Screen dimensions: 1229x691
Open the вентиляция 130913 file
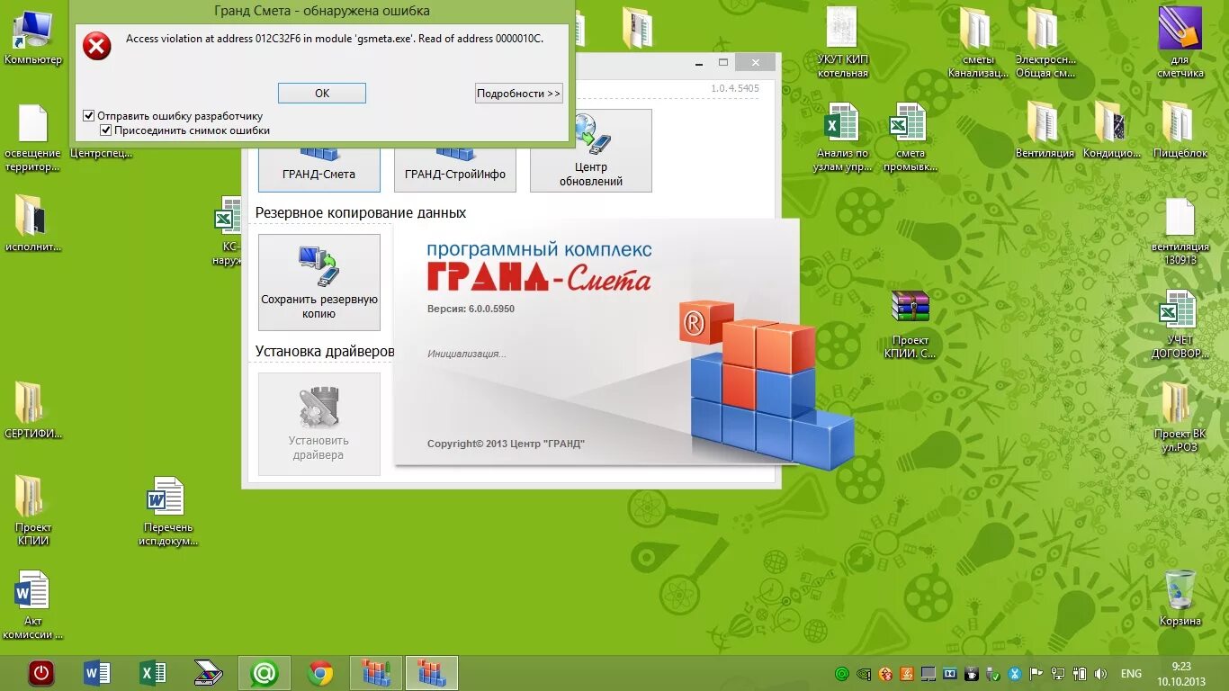[x=1180, y=231]
